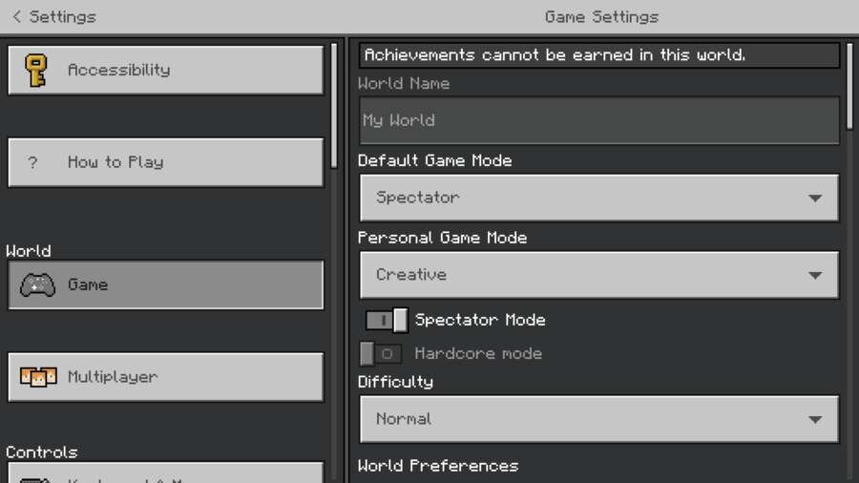Open the Difficulty dropdown
The image size is (859, 483).
[x=598, y=419]
